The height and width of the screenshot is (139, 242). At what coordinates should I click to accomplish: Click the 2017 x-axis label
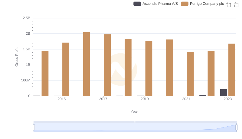[103, 99]
